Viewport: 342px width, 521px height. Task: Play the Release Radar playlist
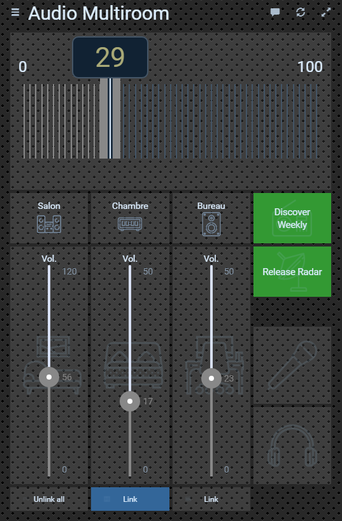tap(292, 271)
